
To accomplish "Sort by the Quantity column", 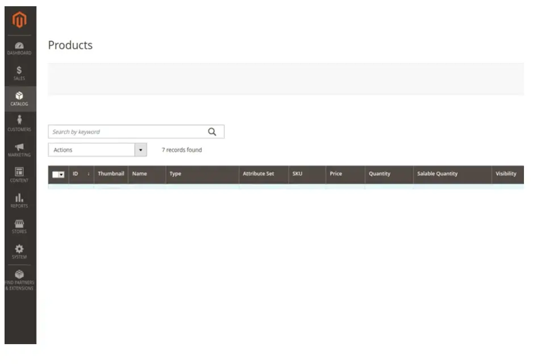I will (x=389, y=174).
